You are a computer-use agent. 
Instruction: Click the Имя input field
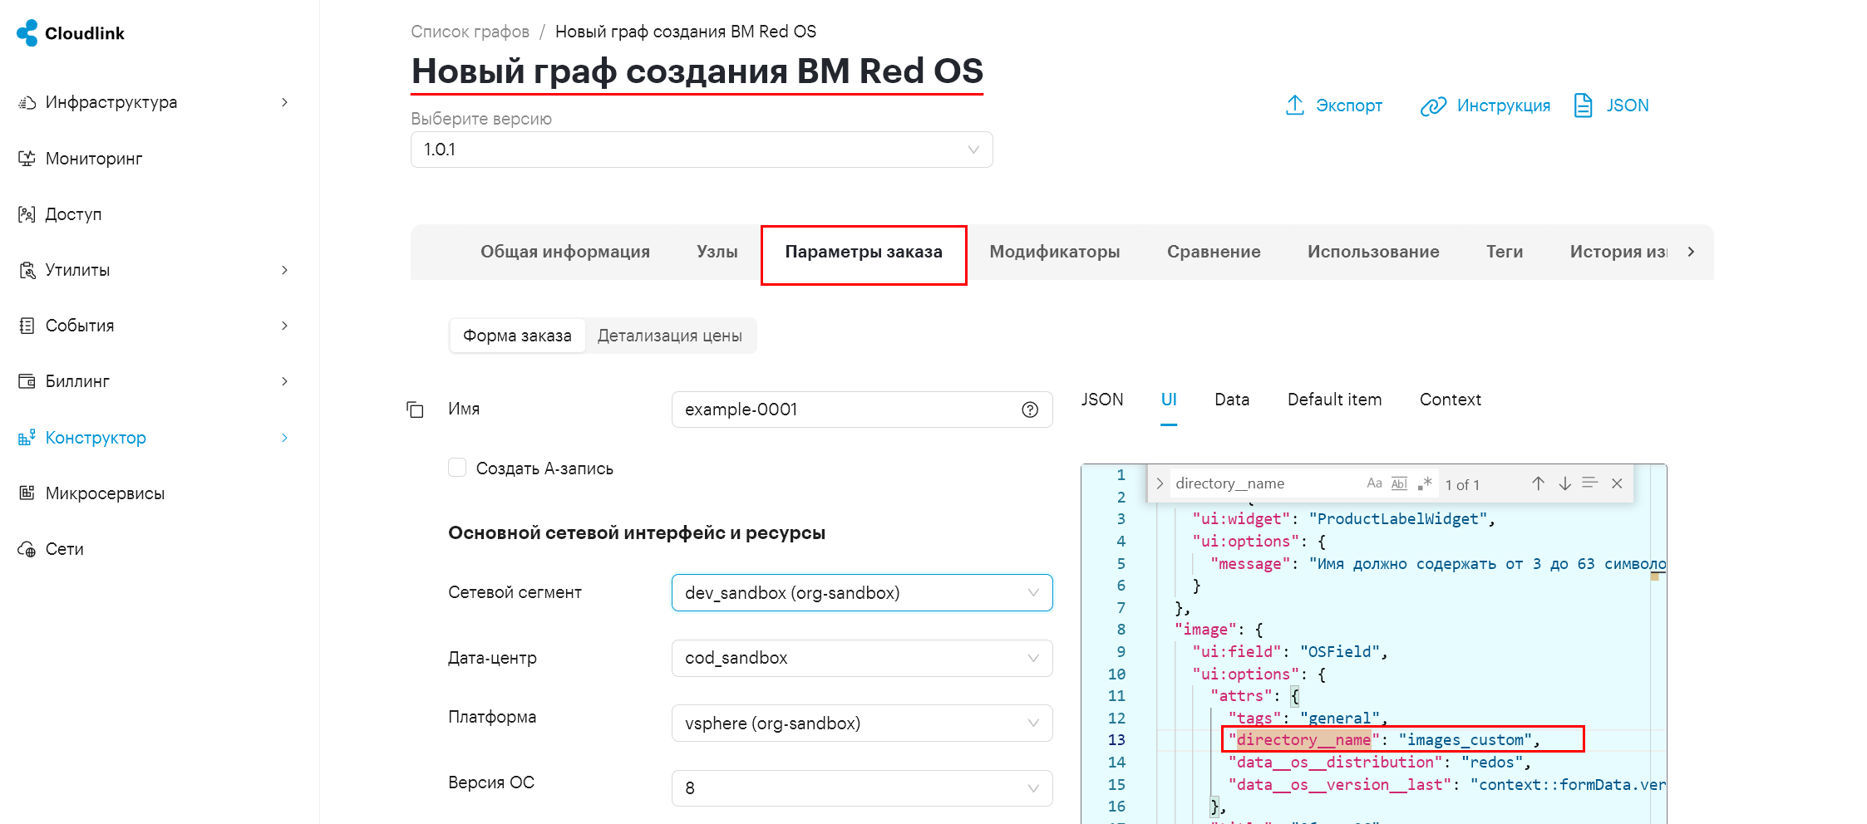click(x=862, y=410)
